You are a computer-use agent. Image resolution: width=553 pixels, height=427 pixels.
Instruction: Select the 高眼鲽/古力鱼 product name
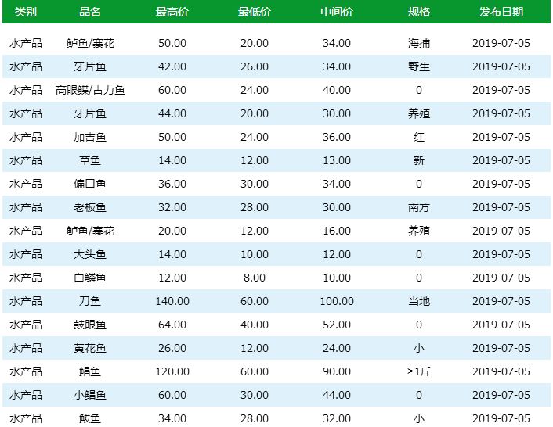(90, 90)
